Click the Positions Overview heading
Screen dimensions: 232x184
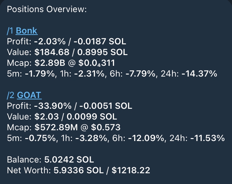click(47, 9)
